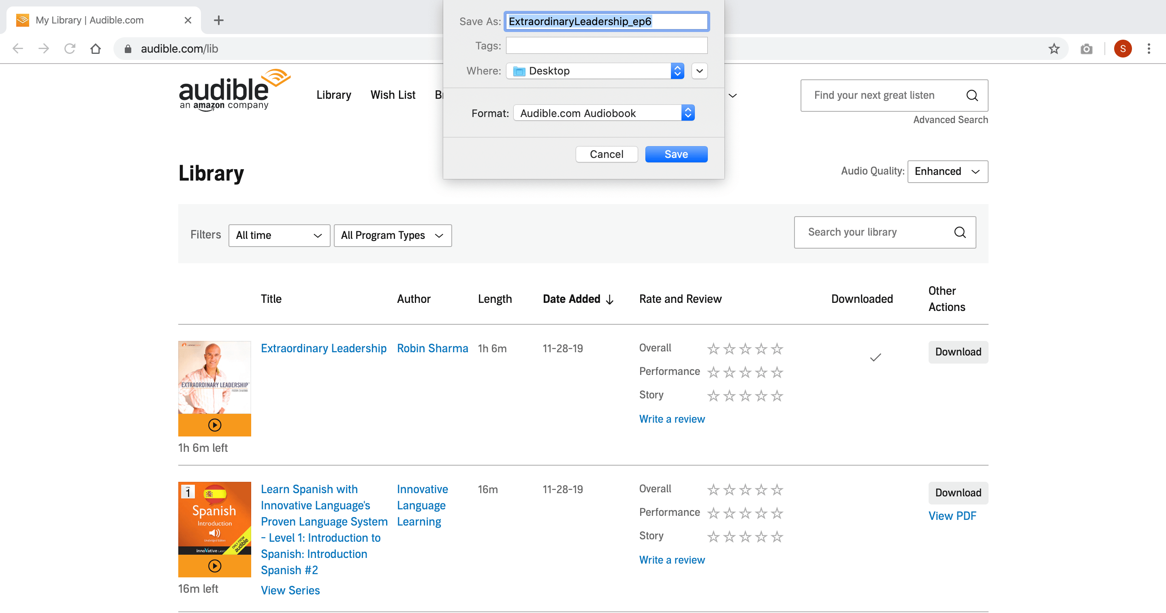Open author Robin Sharma link
The image size is (1166, 613).
[432, 348]
